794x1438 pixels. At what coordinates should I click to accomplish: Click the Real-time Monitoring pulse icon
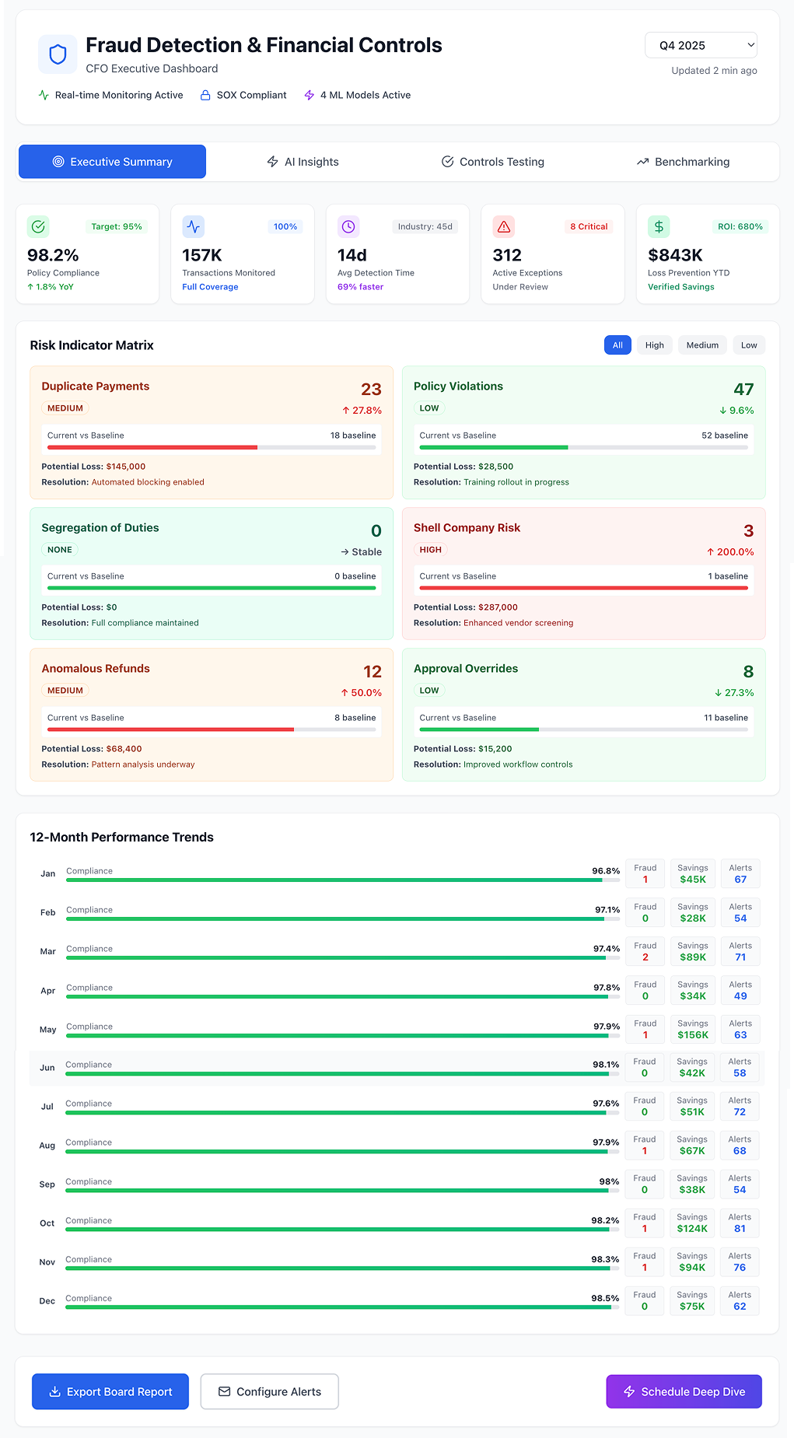point(44,95)
